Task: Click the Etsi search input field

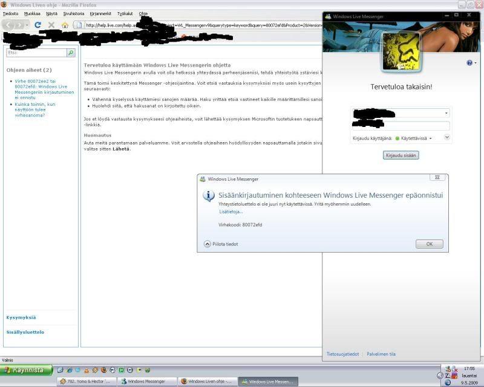Action: tap(36, 53)
